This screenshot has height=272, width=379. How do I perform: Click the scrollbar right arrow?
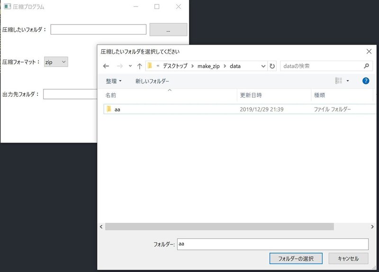[x=372, y=227]
